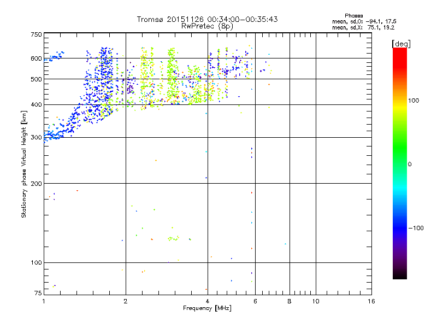
Task: Click the x-axis tick label '6'
Action: tap(255, 301)
